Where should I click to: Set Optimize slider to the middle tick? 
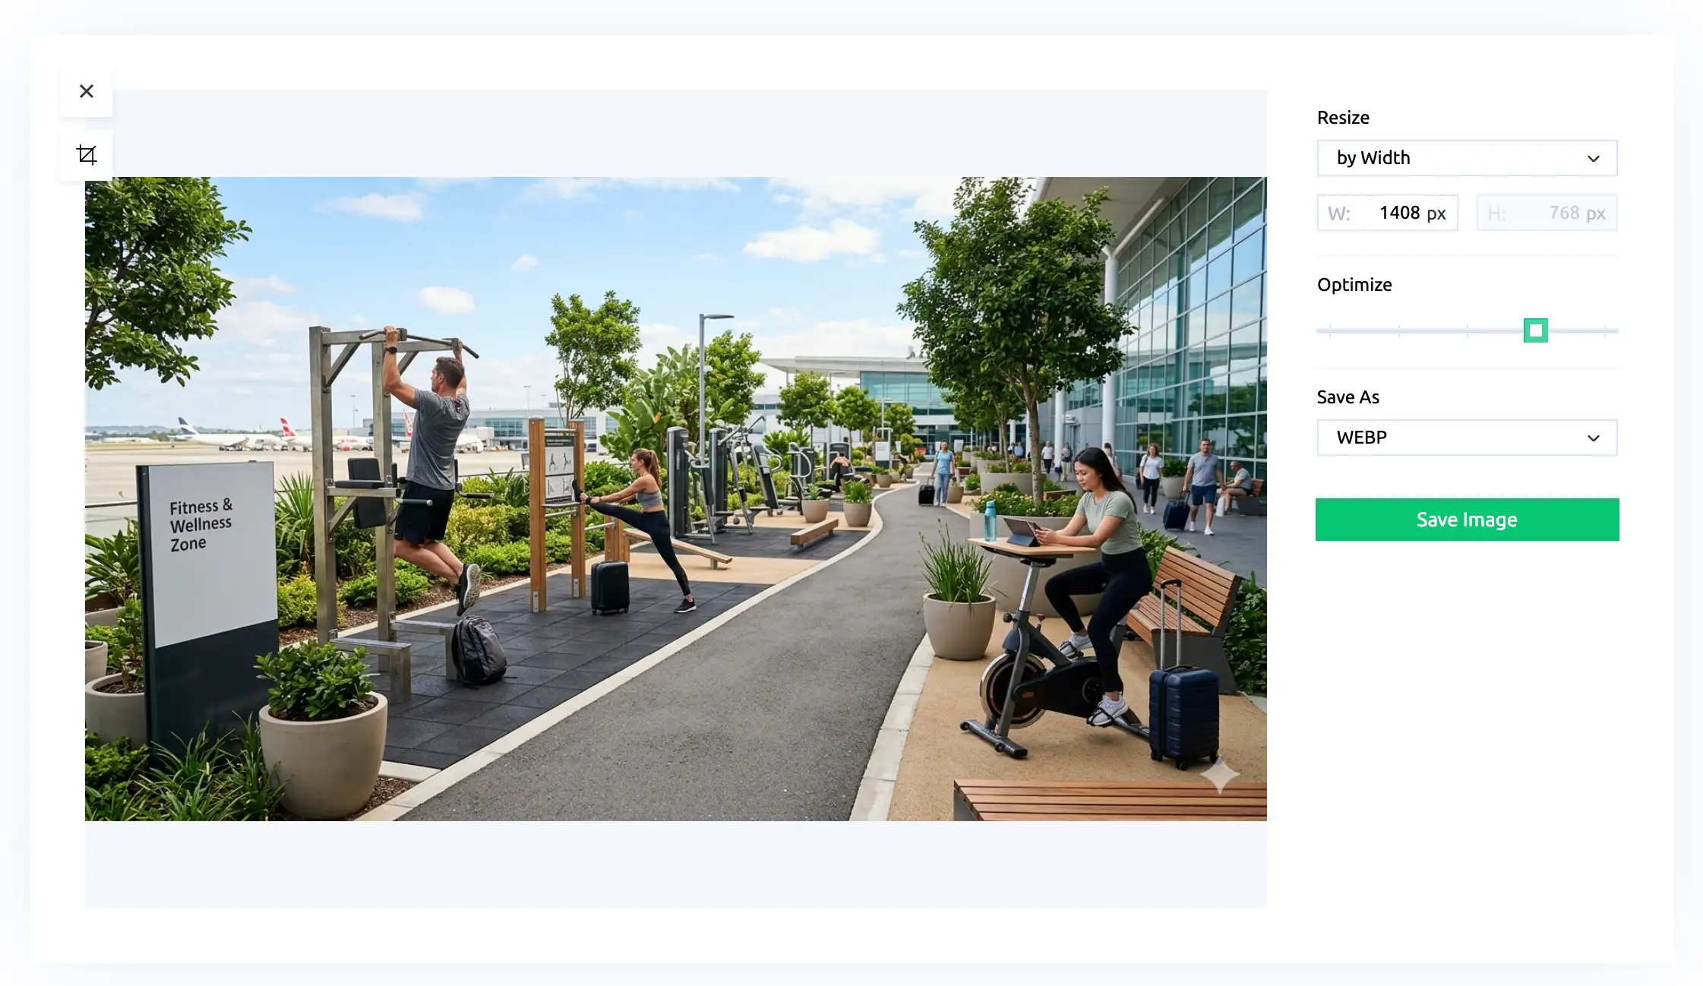(x=1467, y=330)
